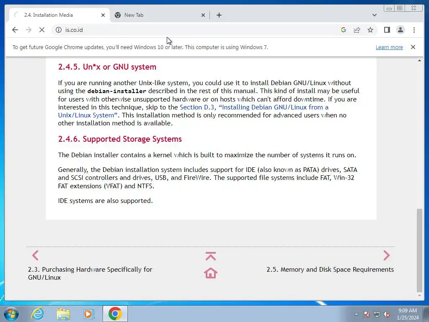Share this page via the share icon
429x322 pixels.
(357, 30)
